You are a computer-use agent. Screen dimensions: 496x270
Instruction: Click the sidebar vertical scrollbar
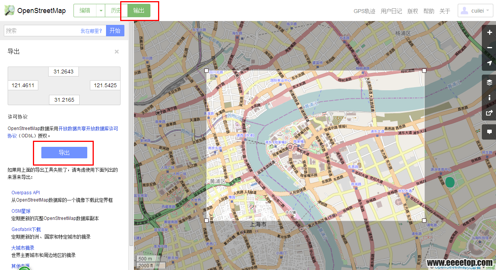tap(131, 134)
